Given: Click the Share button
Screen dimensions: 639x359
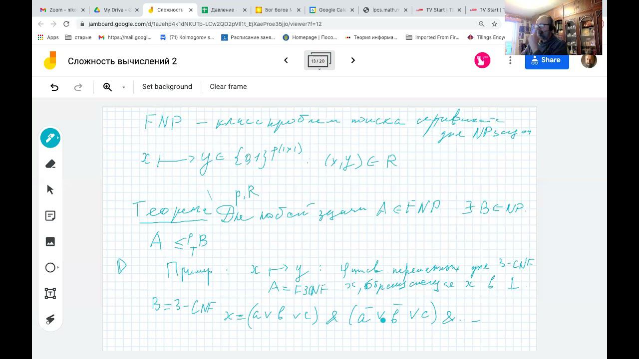Looking at the screenshot, I should coord(547,60).
